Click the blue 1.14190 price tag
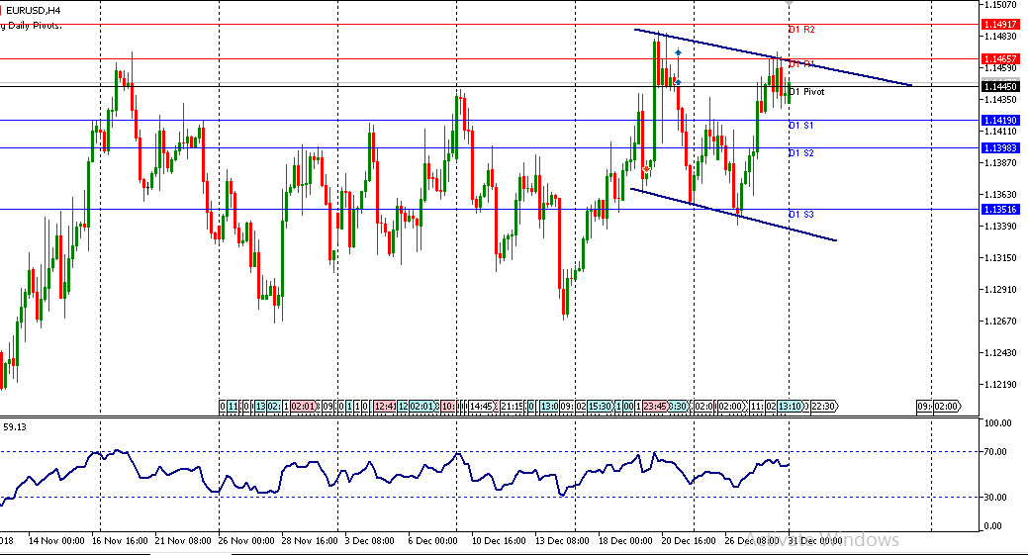The width and height of the screenshot is (1028, 555). [x=1001, y=120]
